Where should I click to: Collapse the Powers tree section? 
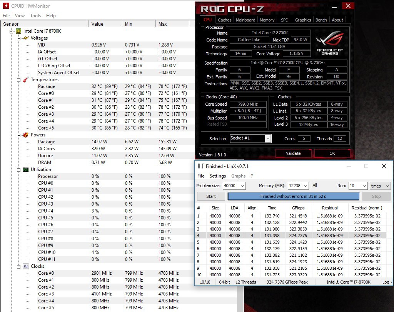[18, 135]
